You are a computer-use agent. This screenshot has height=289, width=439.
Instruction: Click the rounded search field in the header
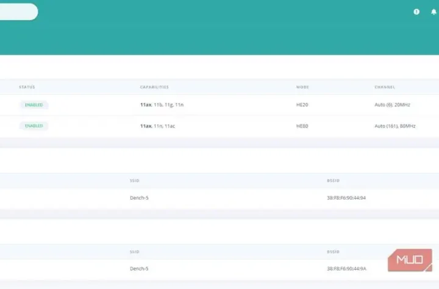click(x=19, y=12)
